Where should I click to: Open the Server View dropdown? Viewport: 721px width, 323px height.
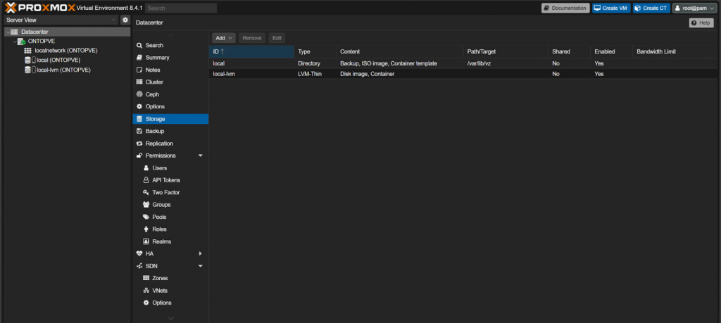(61, 20)
